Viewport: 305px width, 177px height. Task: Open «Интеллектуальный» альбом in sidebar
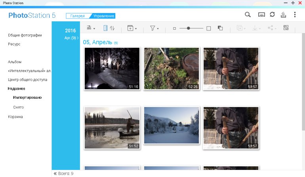pyautogui.click(x=29, y=71)
